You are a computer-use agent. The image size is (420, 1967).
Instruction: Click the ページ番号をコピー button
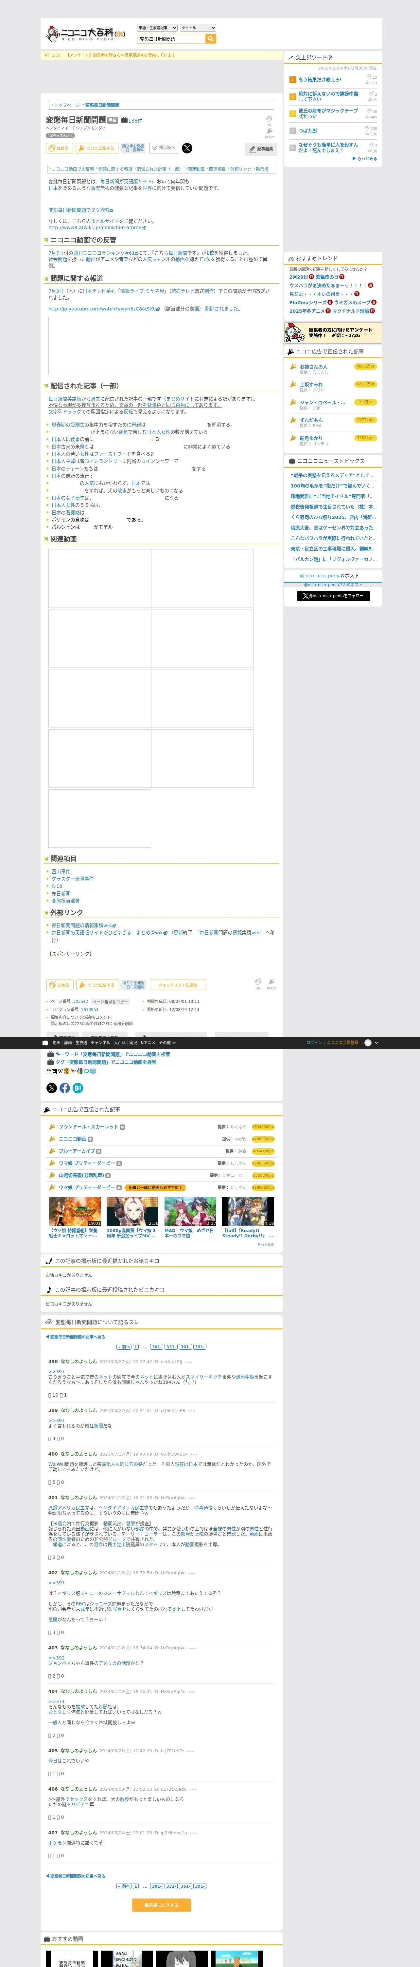pyautogui.click(x=110, y=1001)
